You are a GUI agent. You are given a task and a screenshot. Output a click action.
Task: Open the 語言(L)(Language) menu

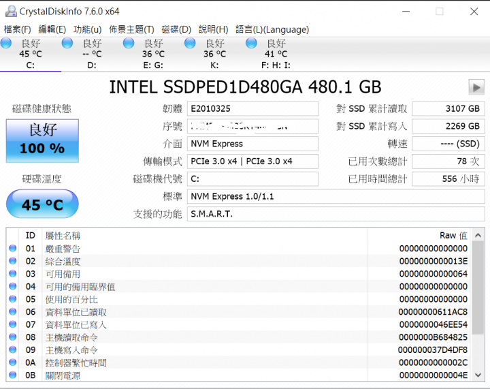(x=272, y=29)
